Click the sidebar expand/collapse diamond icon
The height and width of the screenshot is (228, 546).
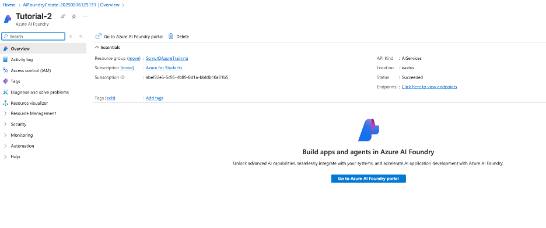pos(71,37)
